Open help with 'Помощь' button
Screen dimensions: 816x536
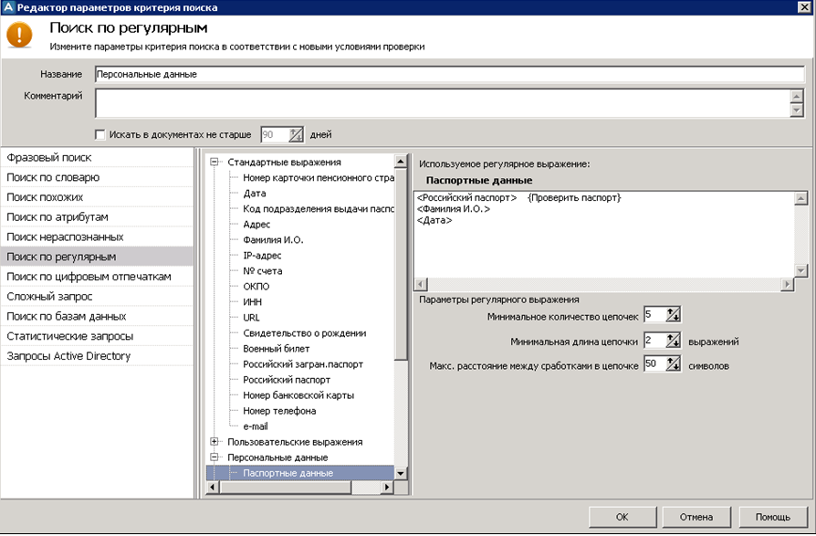point(772,517)
